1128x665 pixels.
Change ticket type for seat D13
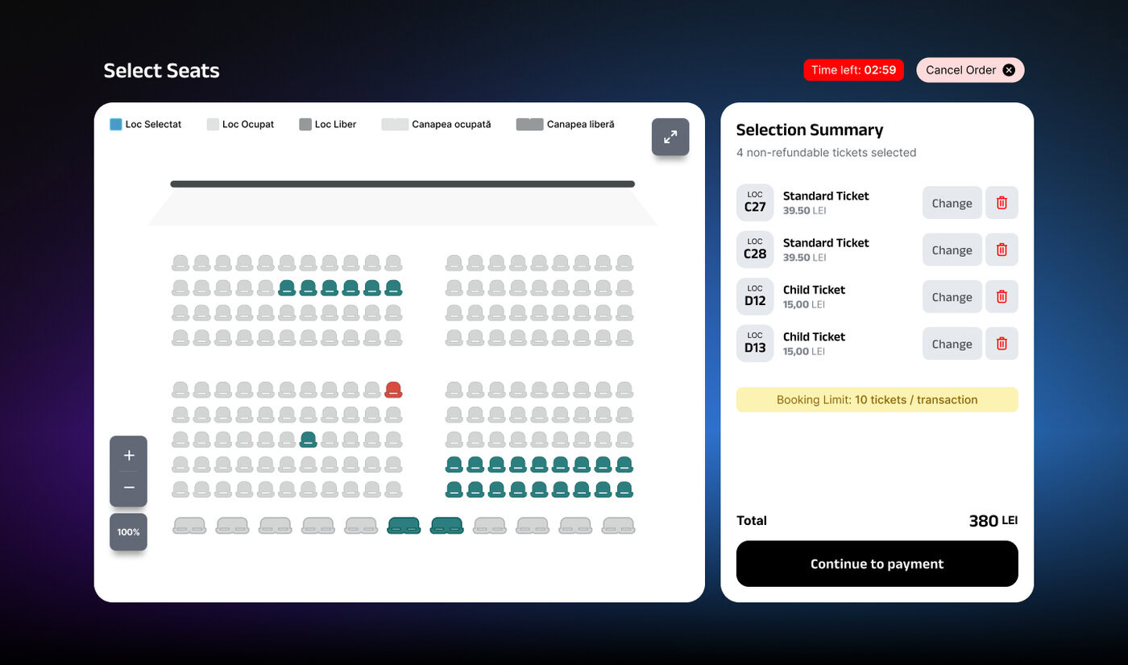click(952, 344)
